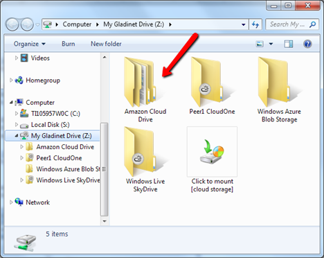The width and height of the screenshot is (324, 258).
Task: Close the Explorer window
Action: (308, 6)
